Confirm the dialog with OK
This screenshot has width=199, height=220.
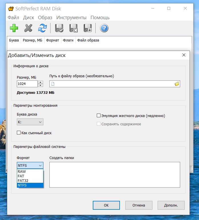click(106, 205)
